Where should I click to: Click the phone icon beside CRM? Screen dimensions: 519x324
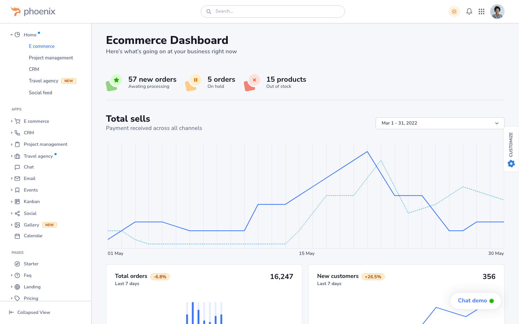[17, 133]
